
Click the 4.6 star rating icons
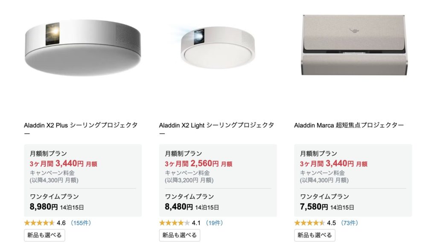tap(39, 223)
